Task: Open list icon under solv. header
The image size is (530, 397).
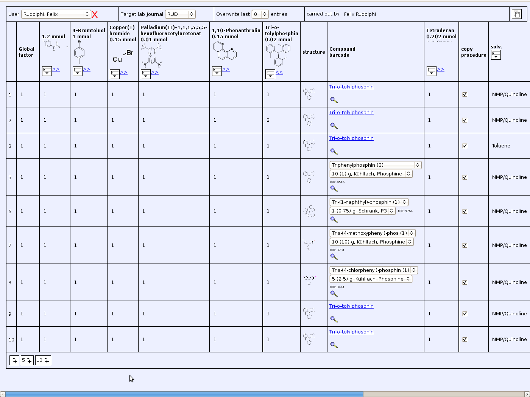Action: [x=496, y=55]
